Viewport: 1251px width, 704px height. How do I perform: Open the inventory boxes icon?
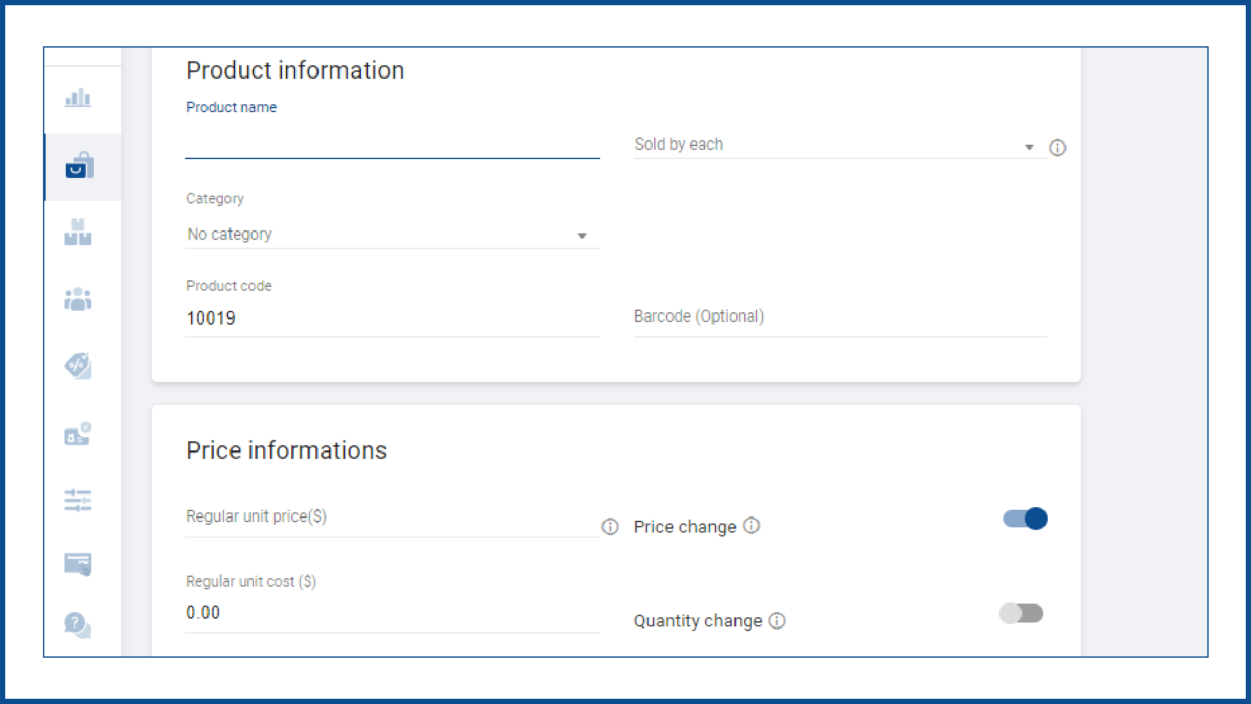click(x=78, y=233)
